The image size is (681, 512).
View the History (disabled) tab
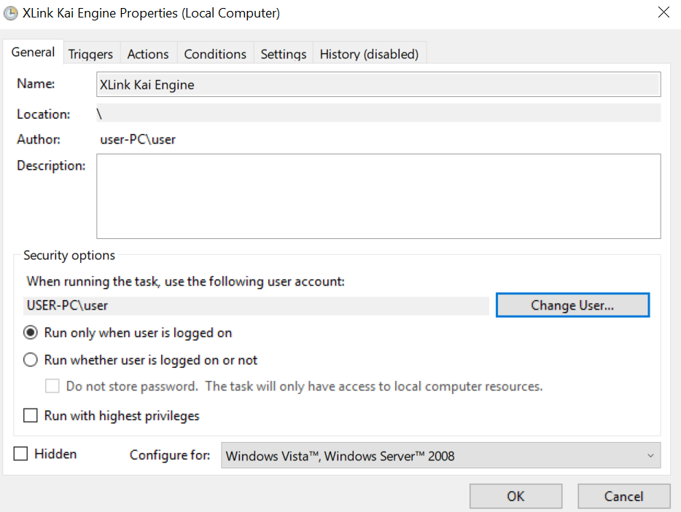point(369,54)
